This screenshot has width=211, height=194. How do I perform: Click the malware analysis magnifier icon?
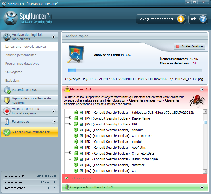click(7, 37)
